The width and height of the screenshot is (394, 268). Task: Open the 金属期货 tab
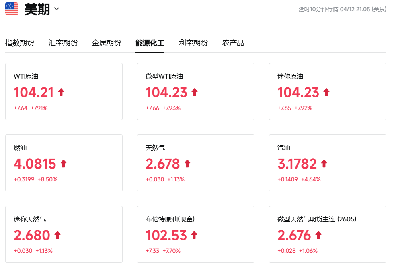pos(107,43)
